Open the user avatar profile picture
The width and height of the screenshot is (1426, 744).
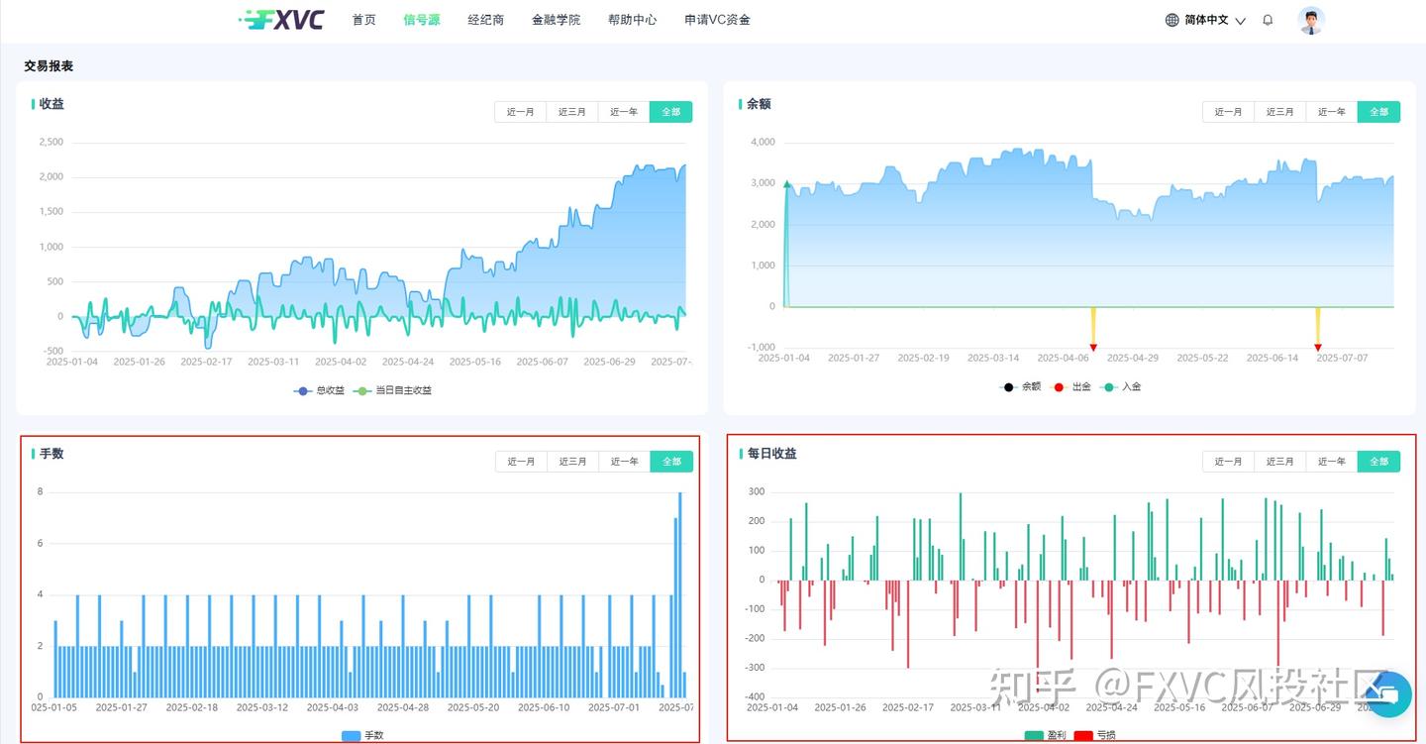[1311, 19]
